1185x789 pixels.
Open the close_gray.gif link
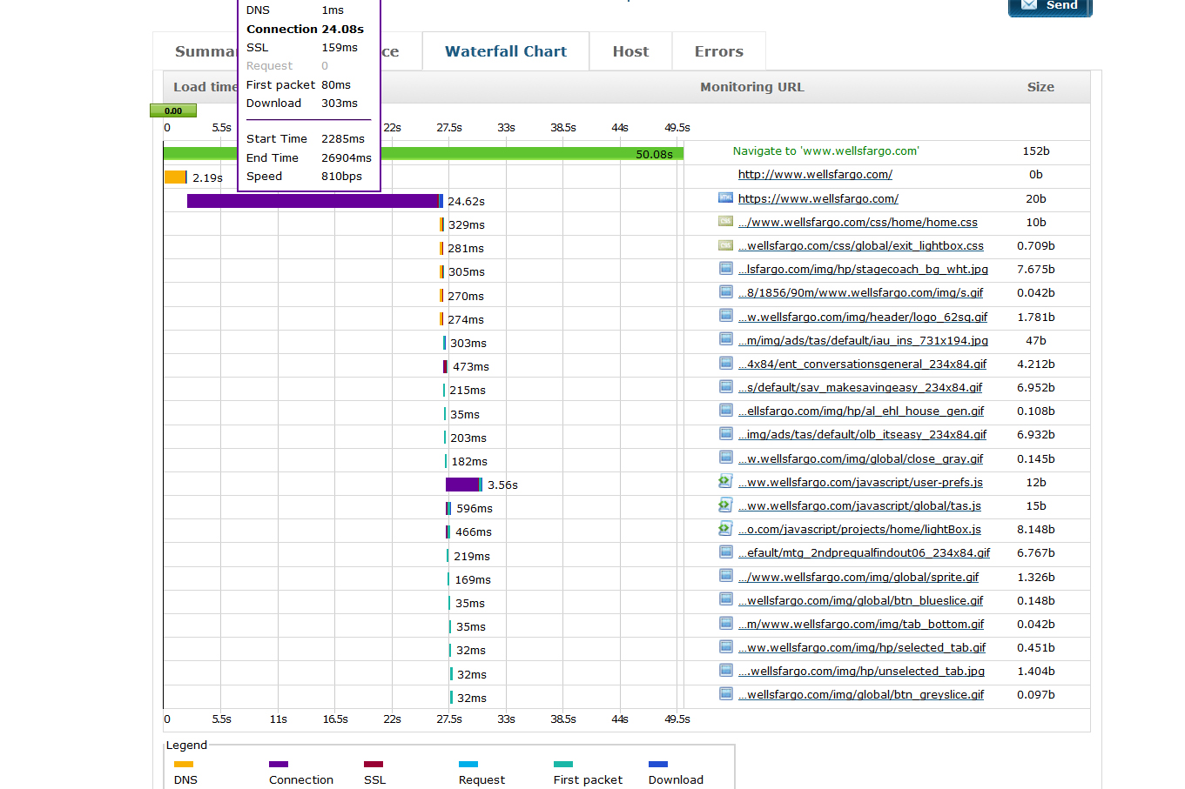click(x=860, y=459)
